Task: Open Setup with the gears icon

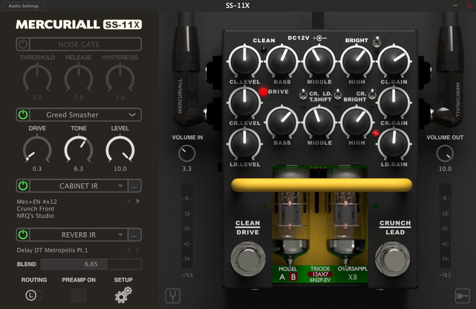Action: (x=123, y=295)
